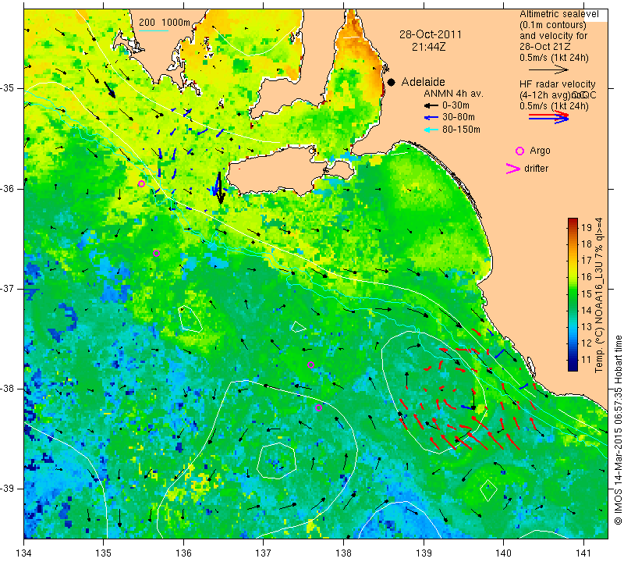Click the -35 latitude axis label
The width and height of the screenshot is (624, 562).
point(9,88)
